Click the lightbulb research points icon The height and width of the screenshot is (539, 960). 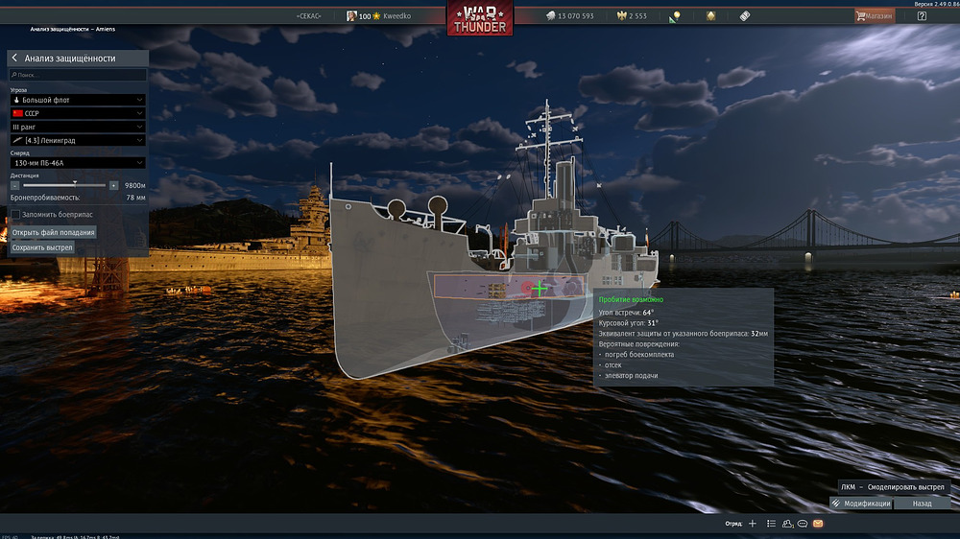tap(676, 16)
